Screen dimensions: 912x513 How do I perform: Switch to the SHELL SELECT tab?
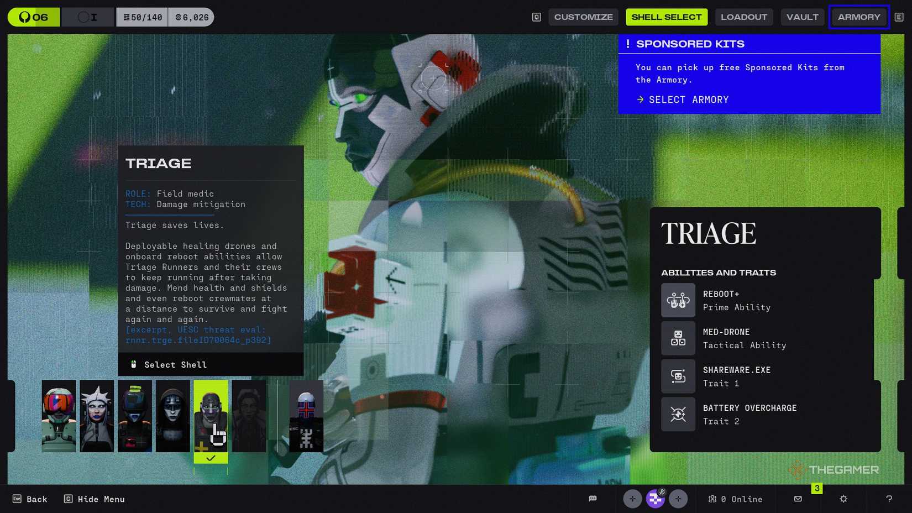(x=667, y=17)
